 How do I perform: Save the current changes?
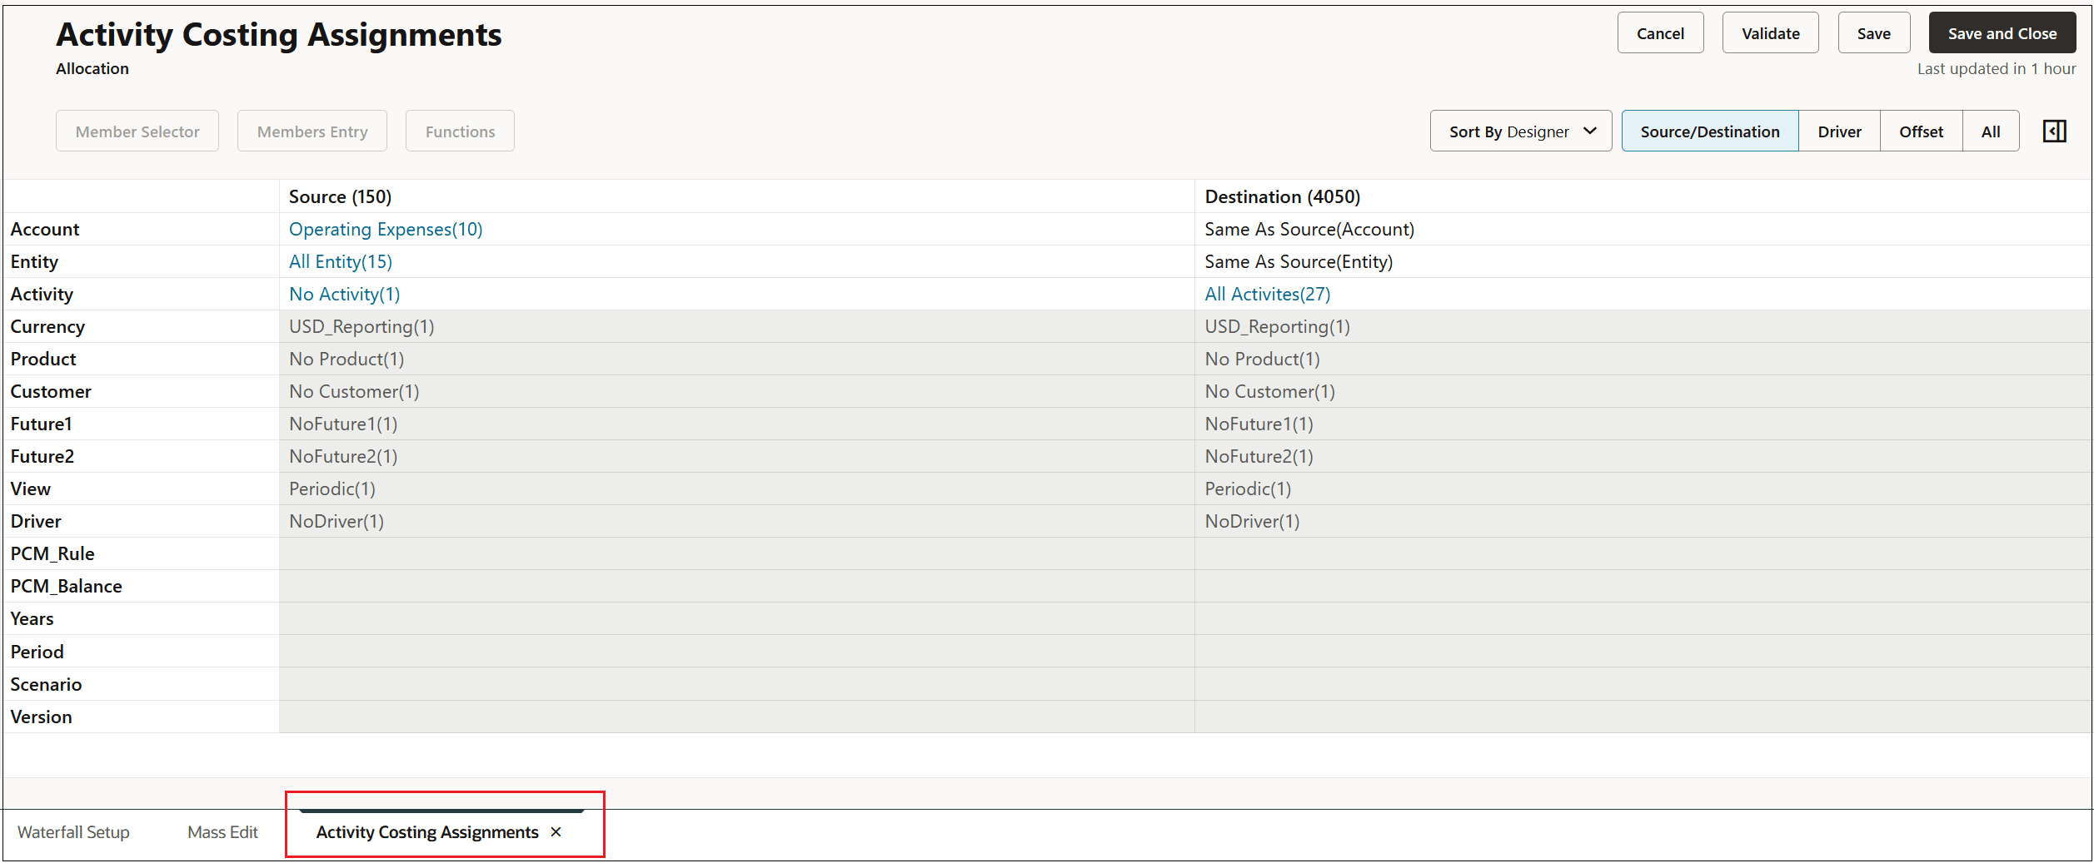tap(1873, 32)
